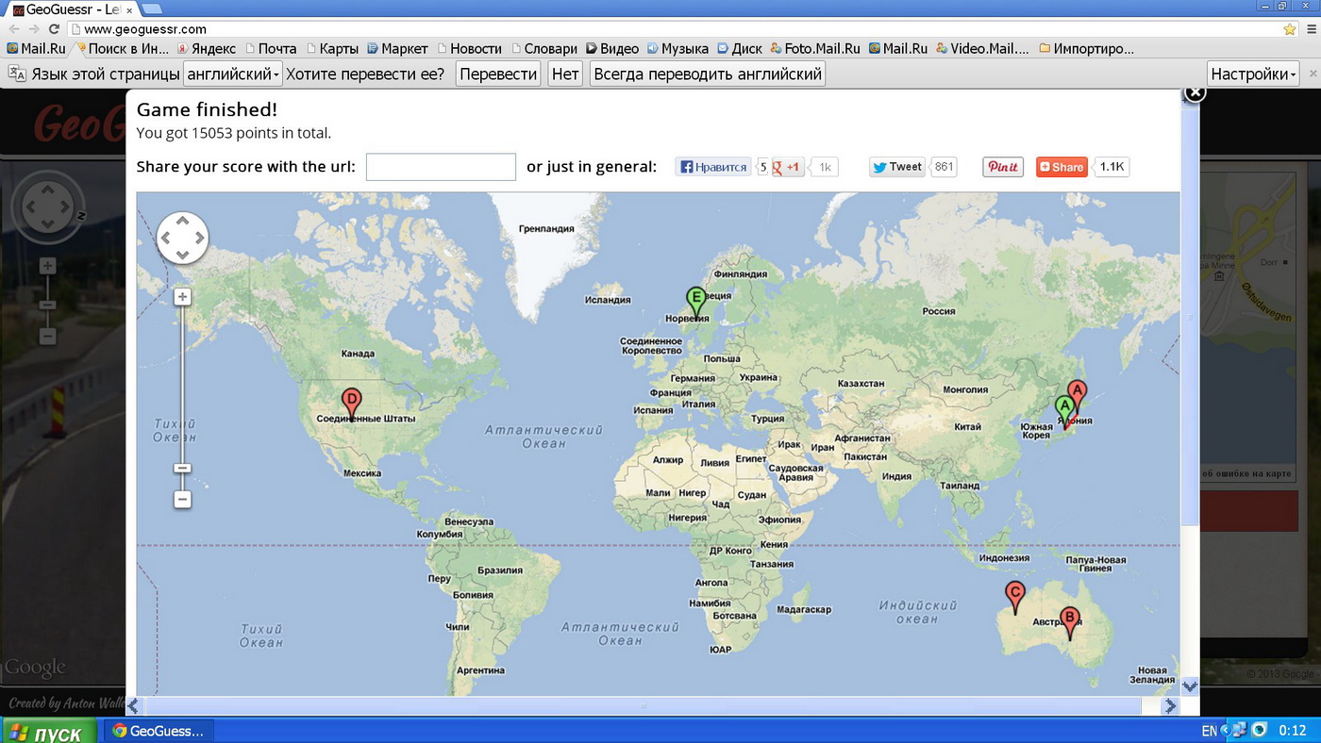Click the taskbar clock showing 0:12
This screenshot has width=1321, height=743.
click(1293, 731)
